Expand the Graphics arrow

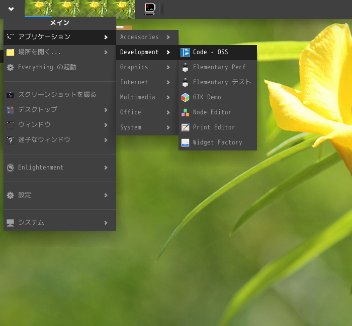(168, 67)
